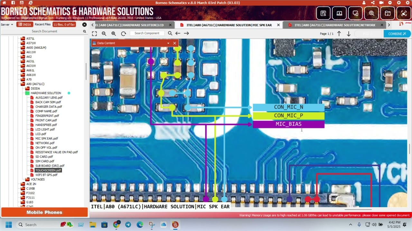Go to previous component search result
412x231 pixels.
(x=178, y=33)
